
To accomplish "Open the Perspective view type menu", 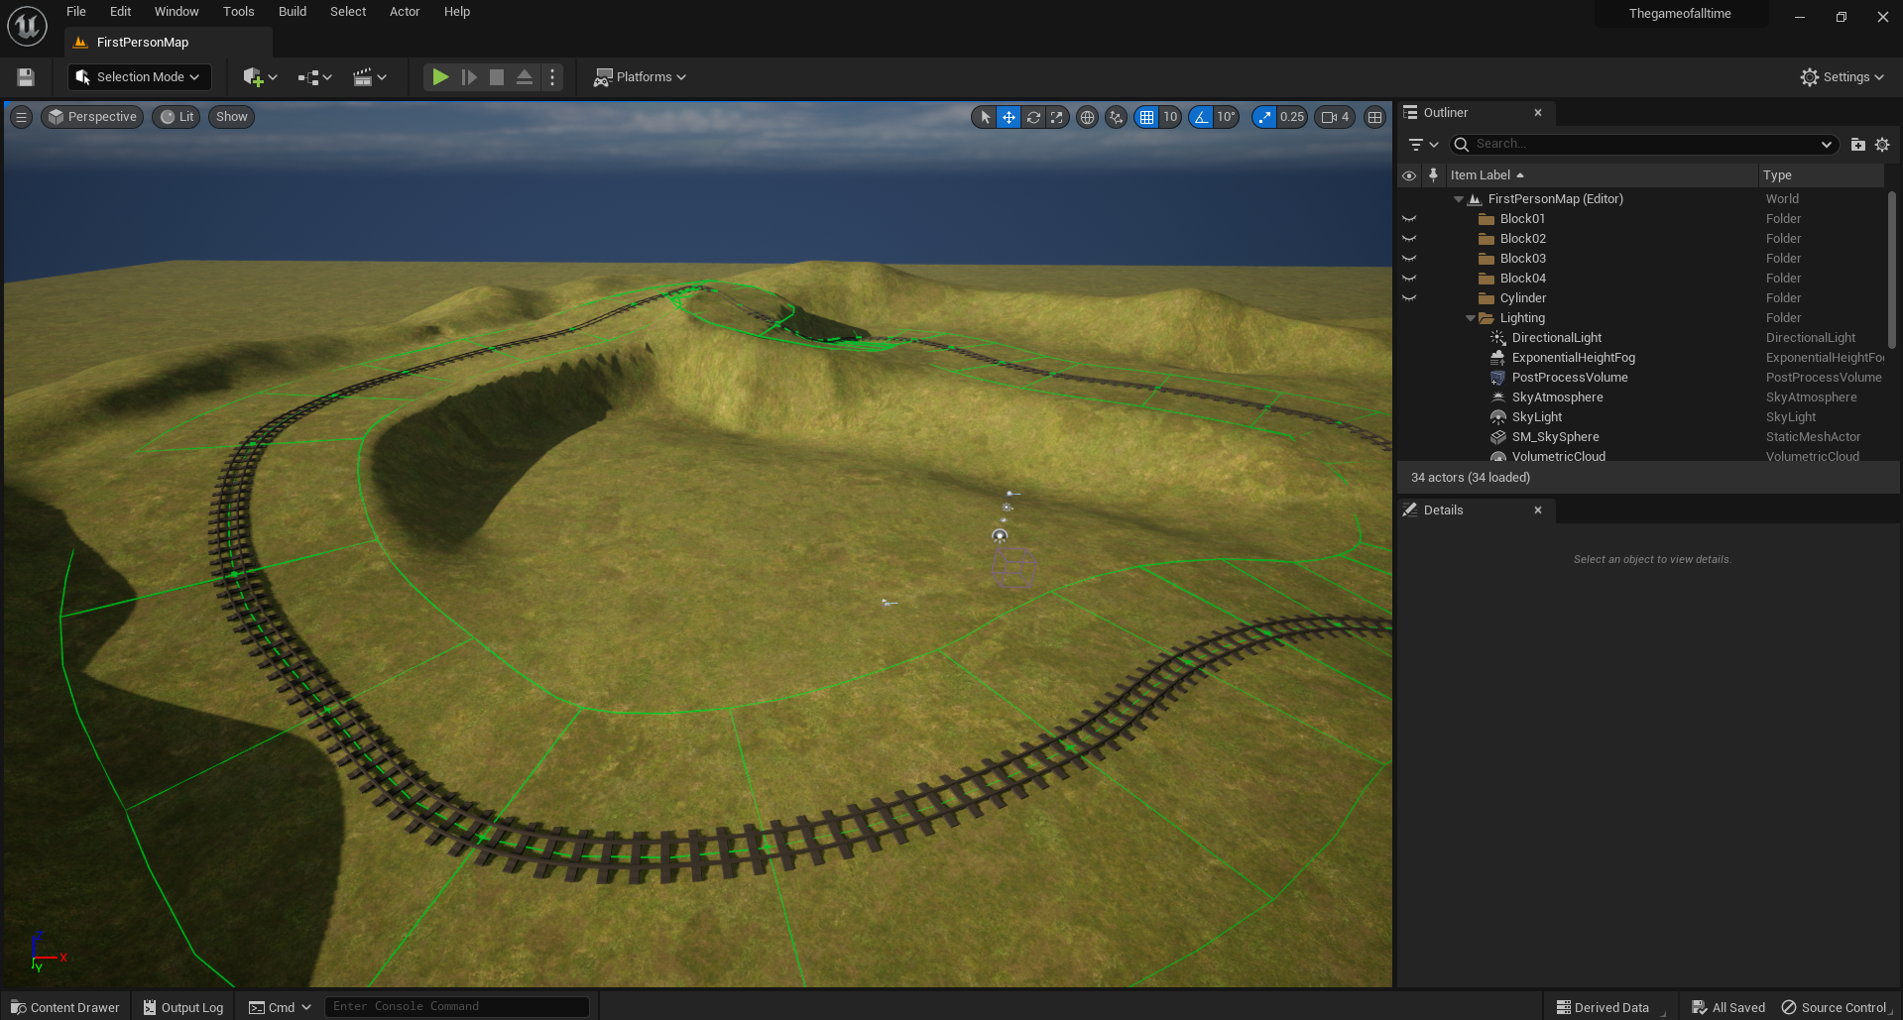I will tap(92, 117).
